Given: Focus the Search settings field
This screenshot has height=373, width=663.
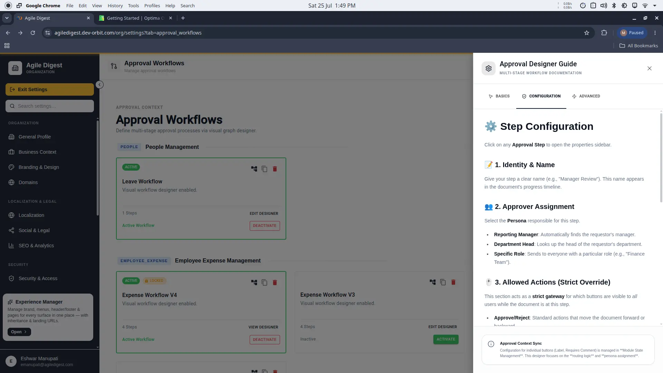Looking at the screenshot, I should pos(50,106).
